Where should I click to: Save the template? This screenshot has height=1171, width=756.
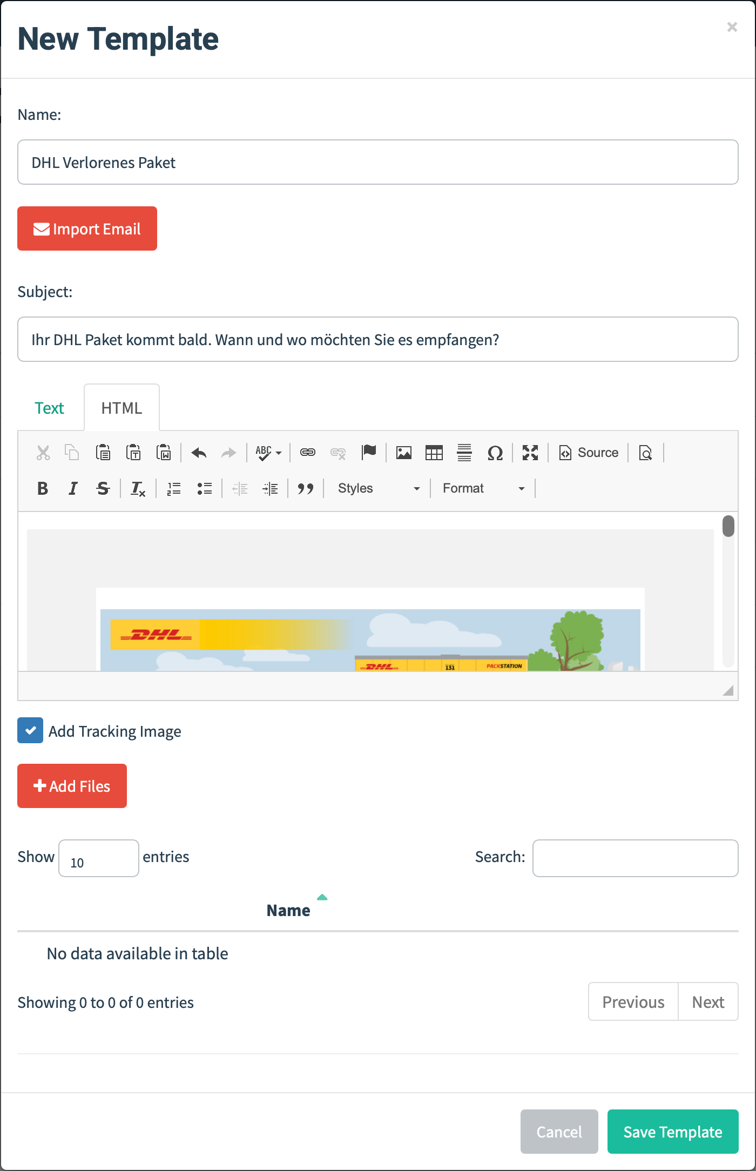point(672,1132)
